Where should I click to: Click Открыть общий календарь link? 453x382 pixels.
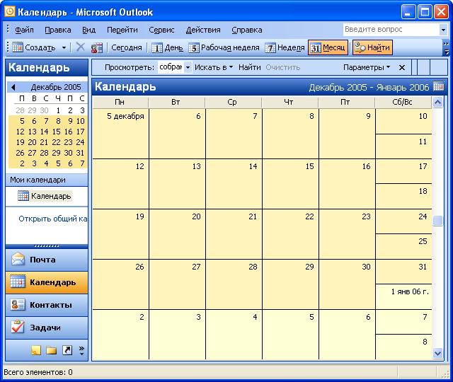[x=52, y=219]
